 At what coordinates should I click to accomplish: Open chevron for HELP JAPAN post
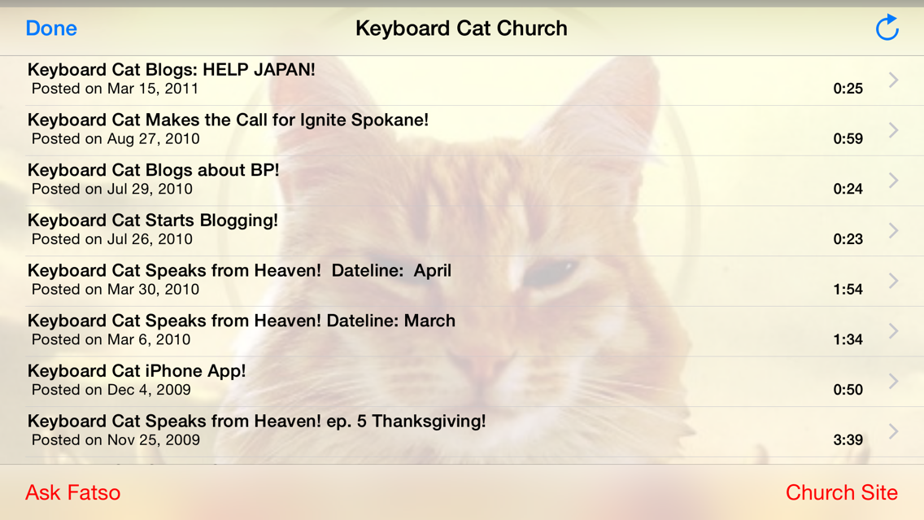click(893, 80)
